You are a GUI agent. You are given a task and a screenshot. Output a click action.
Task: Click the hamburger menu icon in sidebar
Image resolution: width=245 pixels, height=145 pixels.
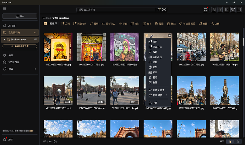pos(4,8)
